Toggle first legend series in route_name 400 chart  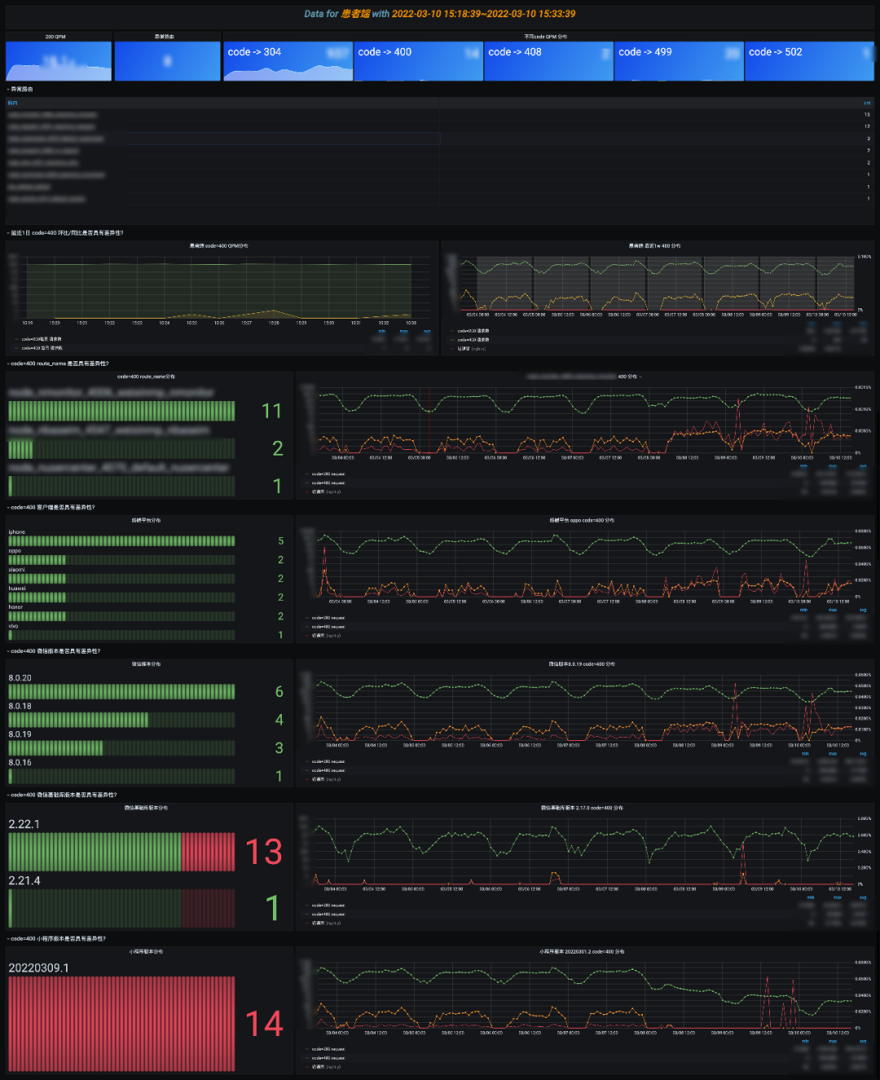(328, 474)
